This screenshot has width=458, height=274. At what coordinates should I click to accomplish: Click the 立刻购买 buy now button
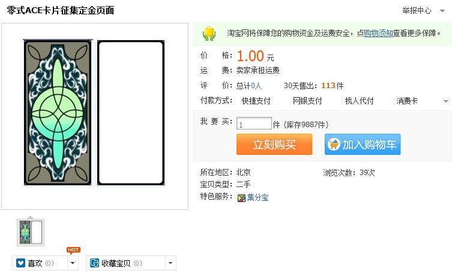coord(274,144)
